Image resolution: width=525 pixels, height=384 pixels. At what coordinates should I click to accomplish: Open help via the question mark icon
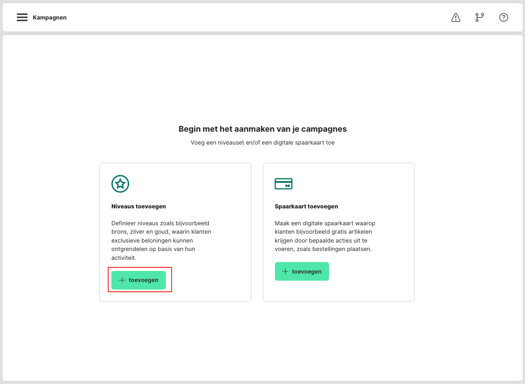(x=503, y=17)
